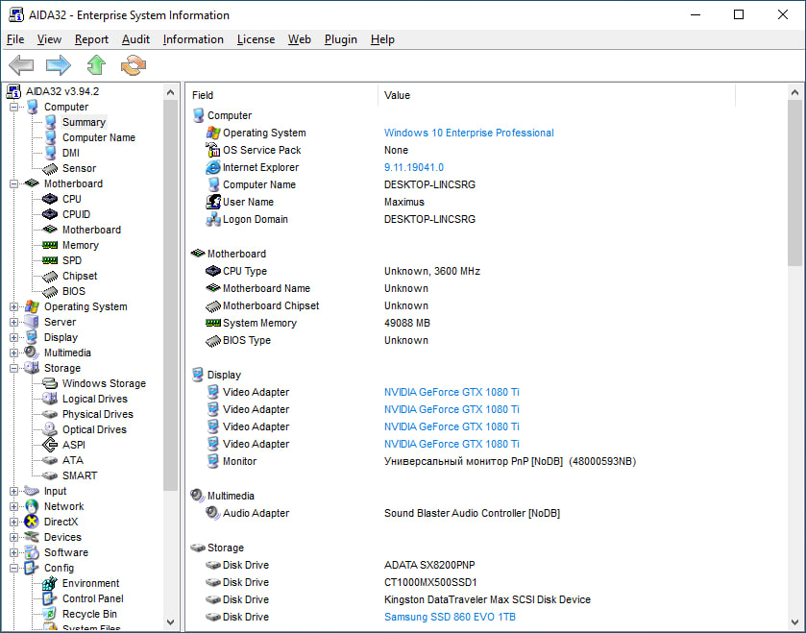The image size is (806, 633).
Task: Select the Software tree item
Action: pos(65,553)
